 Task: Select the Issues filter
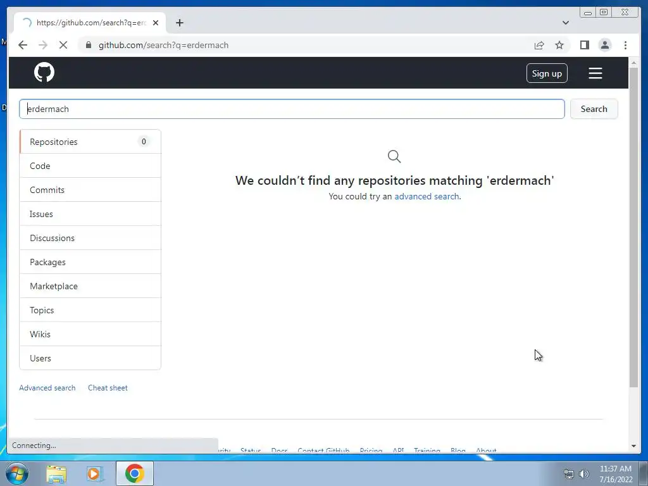tap(90, 214)
